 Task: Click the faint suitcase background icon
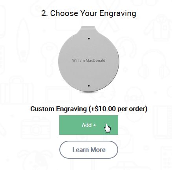click(16, 90)
